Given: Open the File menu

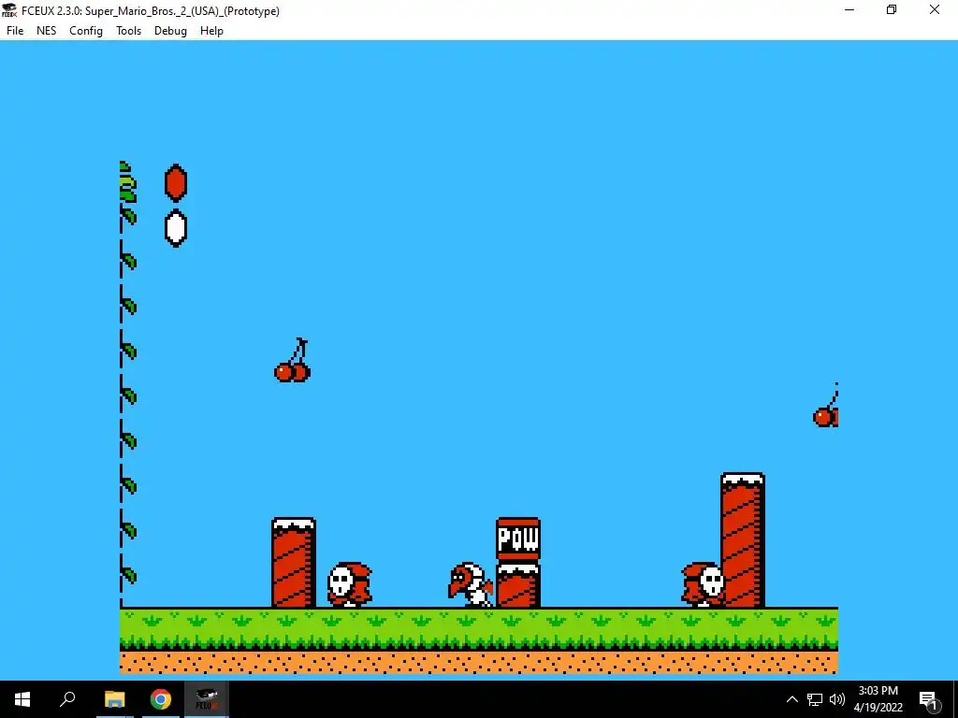Looking at the screenshot, I should point(15,31).
